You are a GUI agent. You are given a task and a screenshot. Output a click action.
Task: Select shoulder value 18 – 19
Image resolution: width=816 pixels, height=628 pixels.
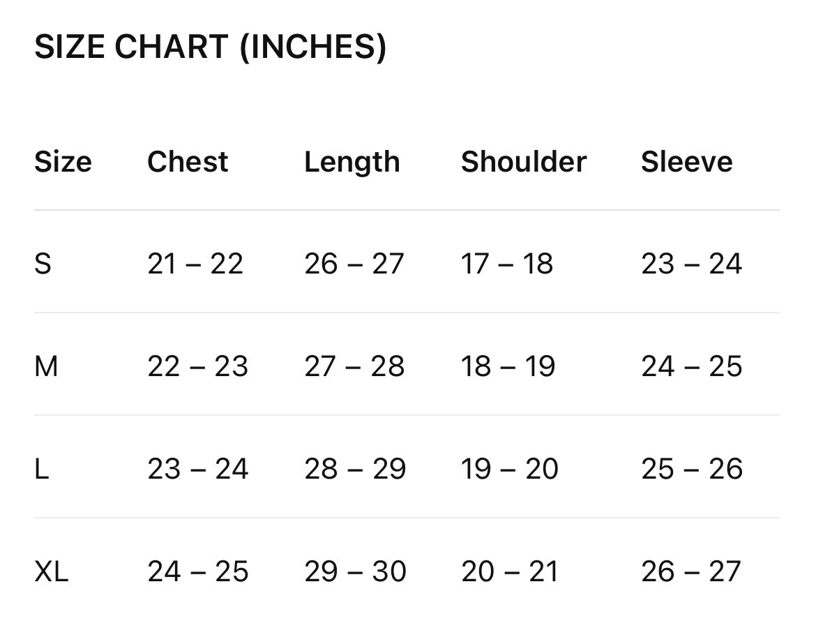pyautogui.click(x=508, y=366)
